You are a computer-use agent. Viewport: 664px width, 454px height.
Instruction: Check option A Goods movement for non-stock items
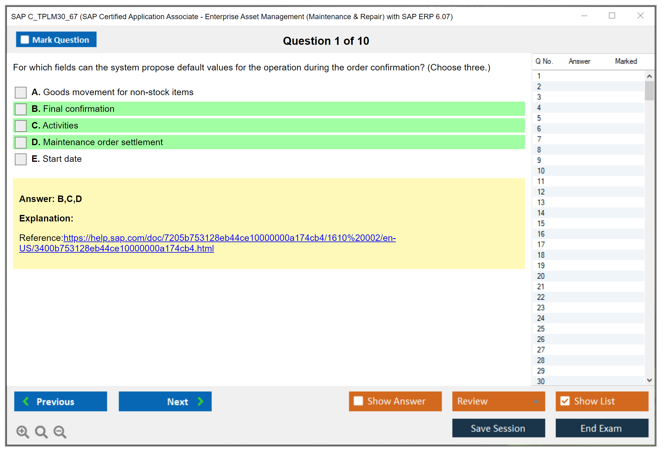[x=21, y=92]
